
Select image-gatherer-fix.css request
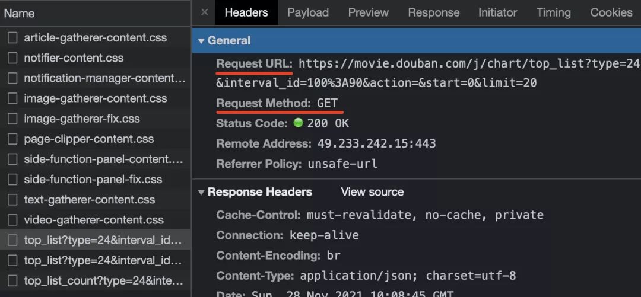pos(82,119)
